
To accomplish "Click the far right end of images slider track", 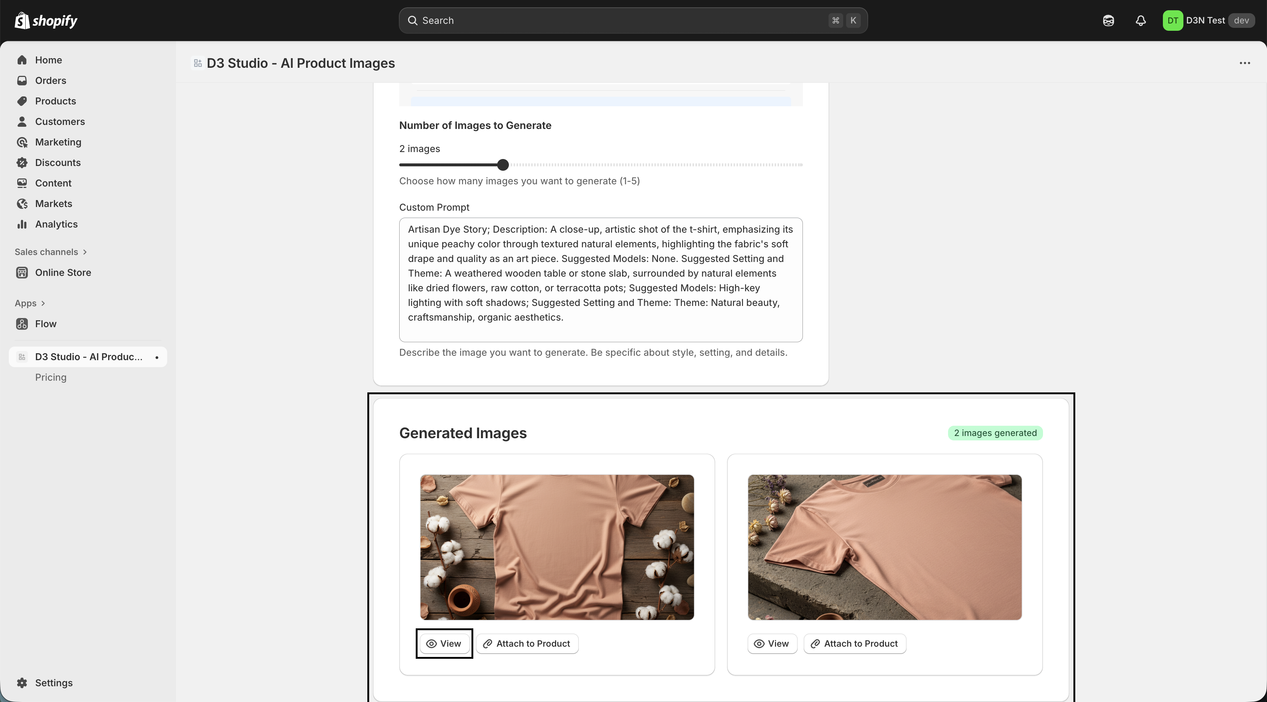I will click(801, 165).
